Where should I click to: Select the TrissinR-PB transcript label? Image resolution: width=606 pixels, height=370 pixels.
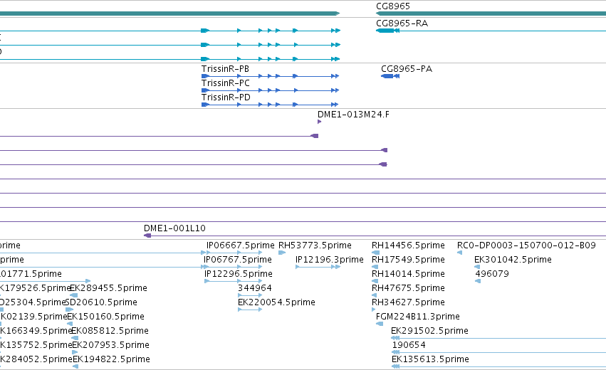(225, 69)
